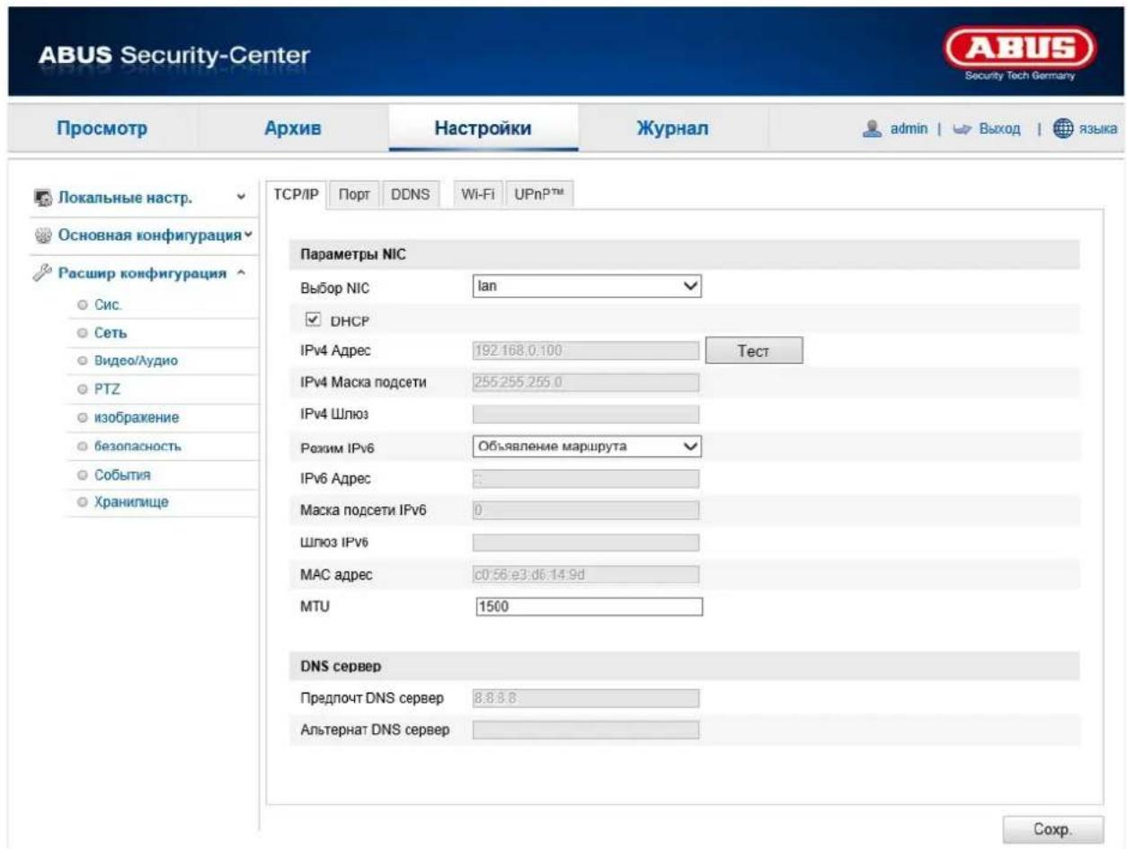
Task: Open События in the sidebar
Action: pos(120,473)
